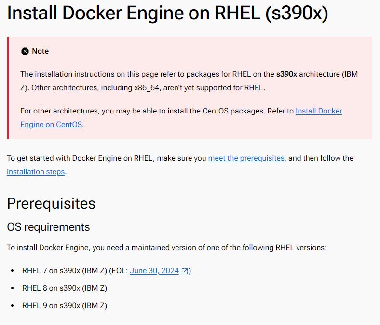The height and width of the screenshot is (325, 380).
Task: Click the 'For other architectures' sentence in the note
Action: tap(181, 118)
